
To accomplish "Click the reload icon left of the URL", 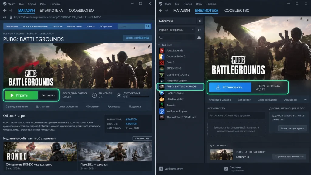I will click(x=5, y=17).
